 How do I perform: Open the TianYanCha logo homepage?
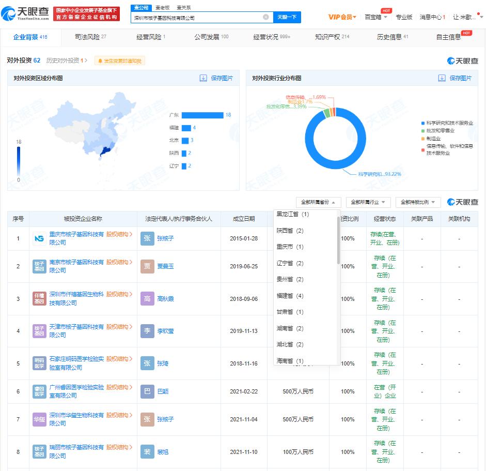[x=25, y=13]
